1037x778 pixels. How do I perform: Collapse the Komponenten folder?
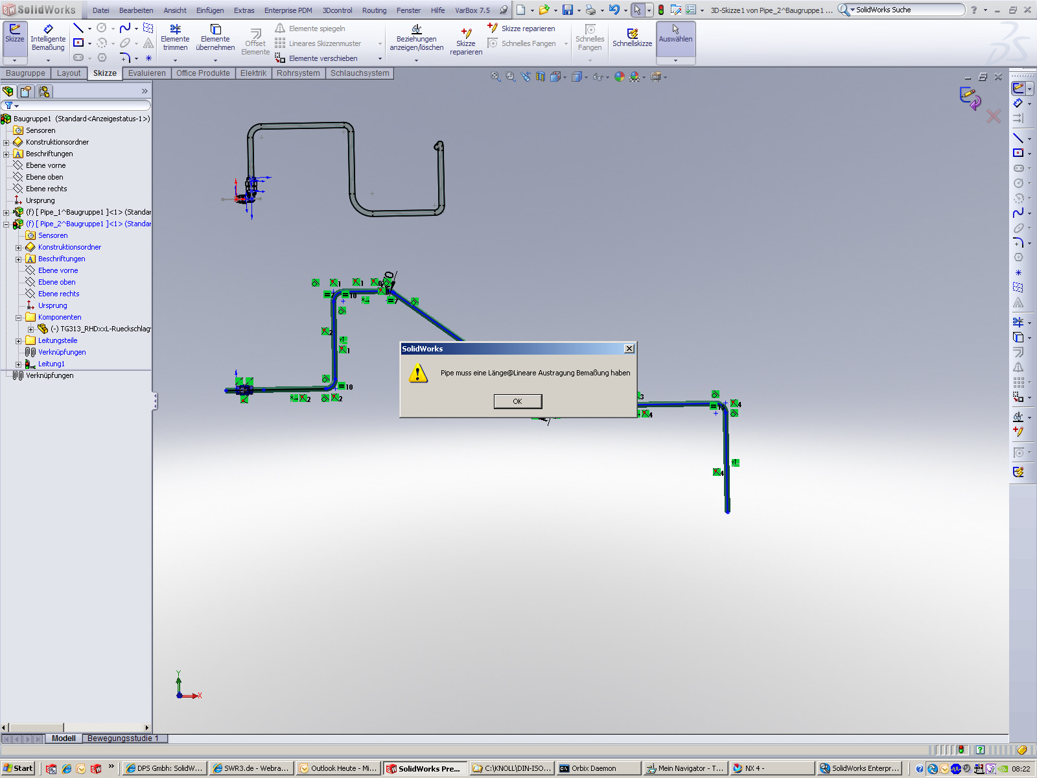click(19, 318)
